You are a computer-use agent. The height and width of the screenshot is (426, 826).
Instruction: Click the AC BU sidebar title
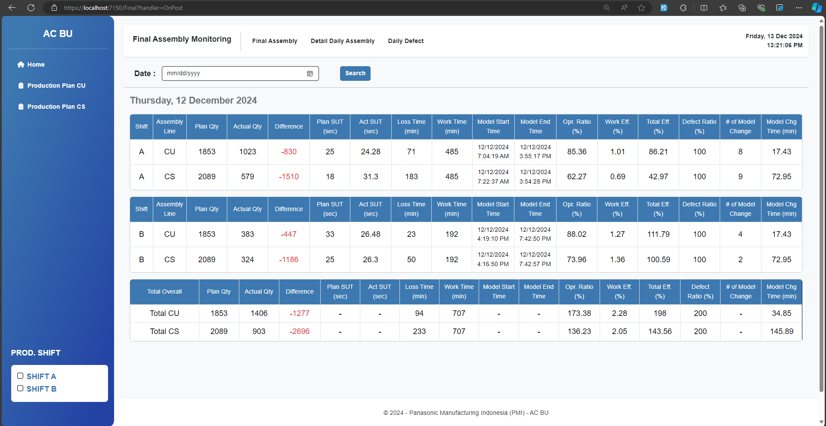(x=58, y=34)
